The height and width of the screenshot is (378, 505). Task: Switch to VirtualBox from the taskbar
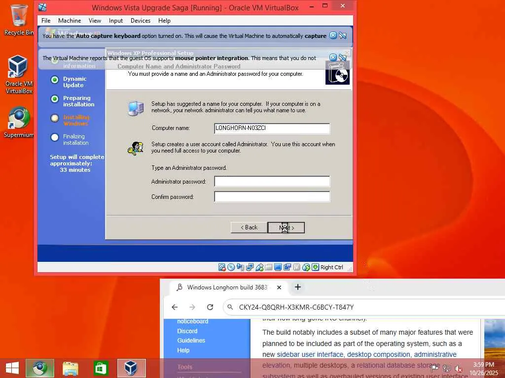131,368
